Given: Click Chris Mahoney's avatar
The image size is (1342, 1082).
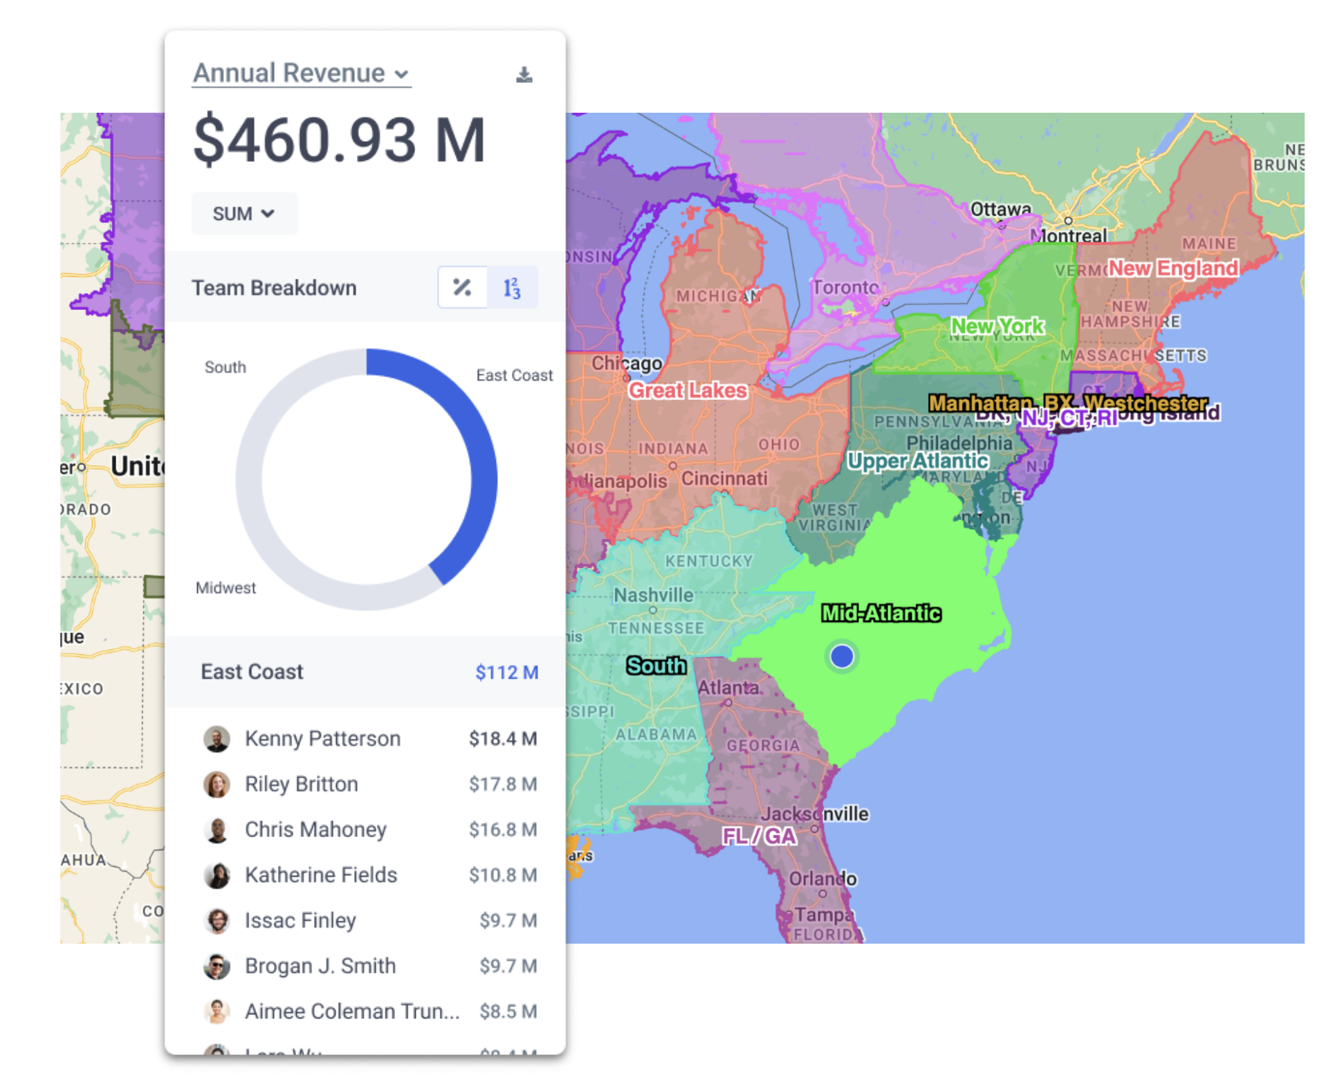Looking at the screenshot, I should [x=217, y=829].
